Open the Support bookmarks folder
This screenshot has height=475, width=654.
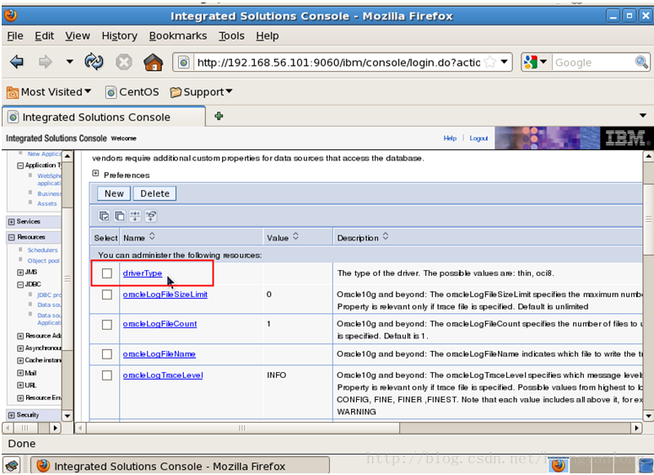click(x=201, y=92)
